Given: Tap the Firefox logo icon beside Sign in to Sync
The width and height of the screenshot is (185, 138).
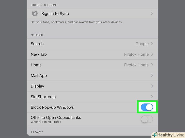Looking at the screenshot, I should point(35,13).
